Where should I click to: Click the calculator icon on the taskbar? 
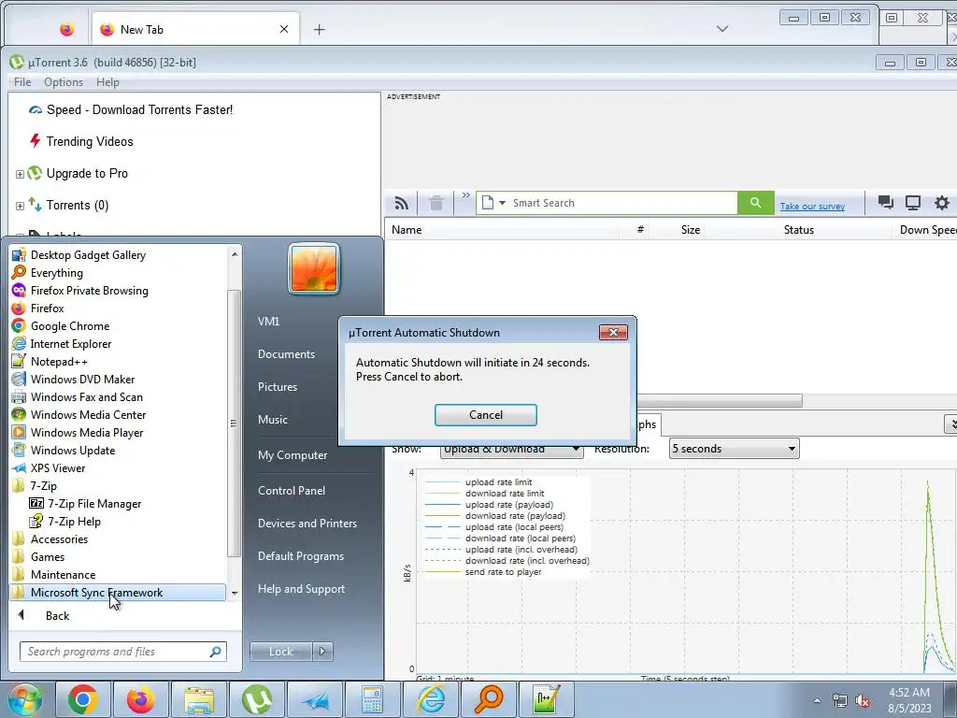pos(372,699)
